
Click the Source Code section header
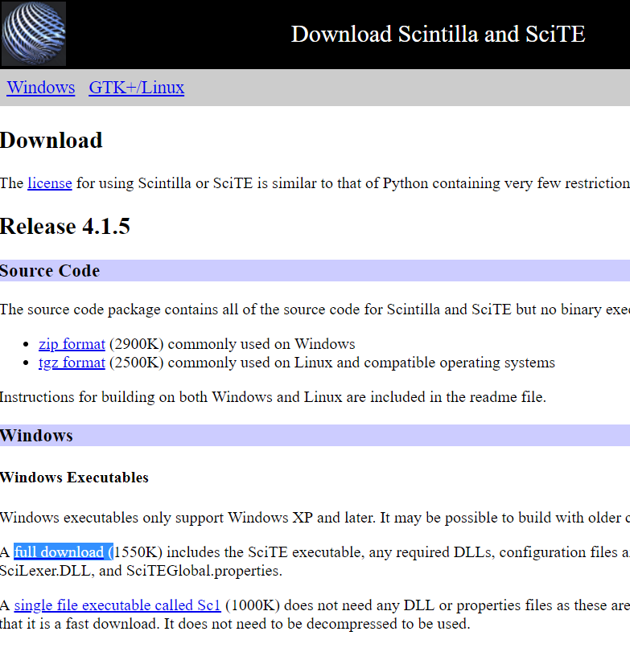pyautogui.click(x=315, y=271)
